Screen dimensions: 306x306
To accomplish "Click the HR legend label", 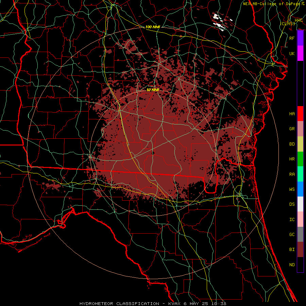I will 292,159.
